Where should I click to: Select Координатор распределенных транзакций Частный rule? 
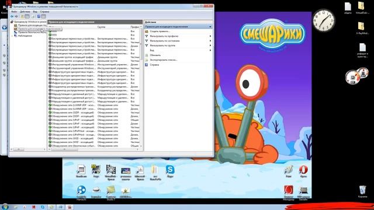click(x=93, y=90)
